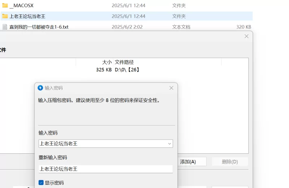Click the app icon in 输入密码 title bar

tap(40, 88)
